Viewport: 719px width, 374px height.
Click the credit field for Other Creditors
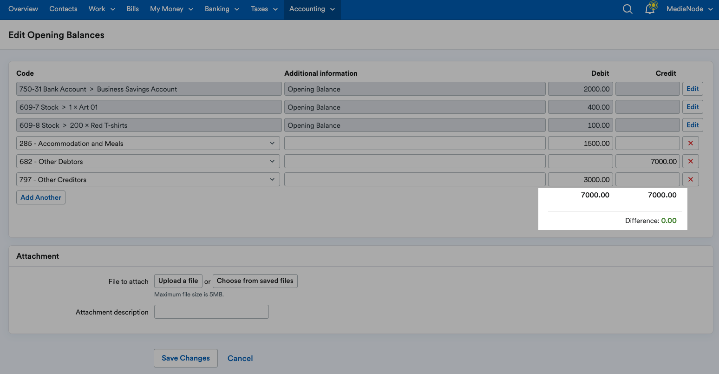coord(647,179)
